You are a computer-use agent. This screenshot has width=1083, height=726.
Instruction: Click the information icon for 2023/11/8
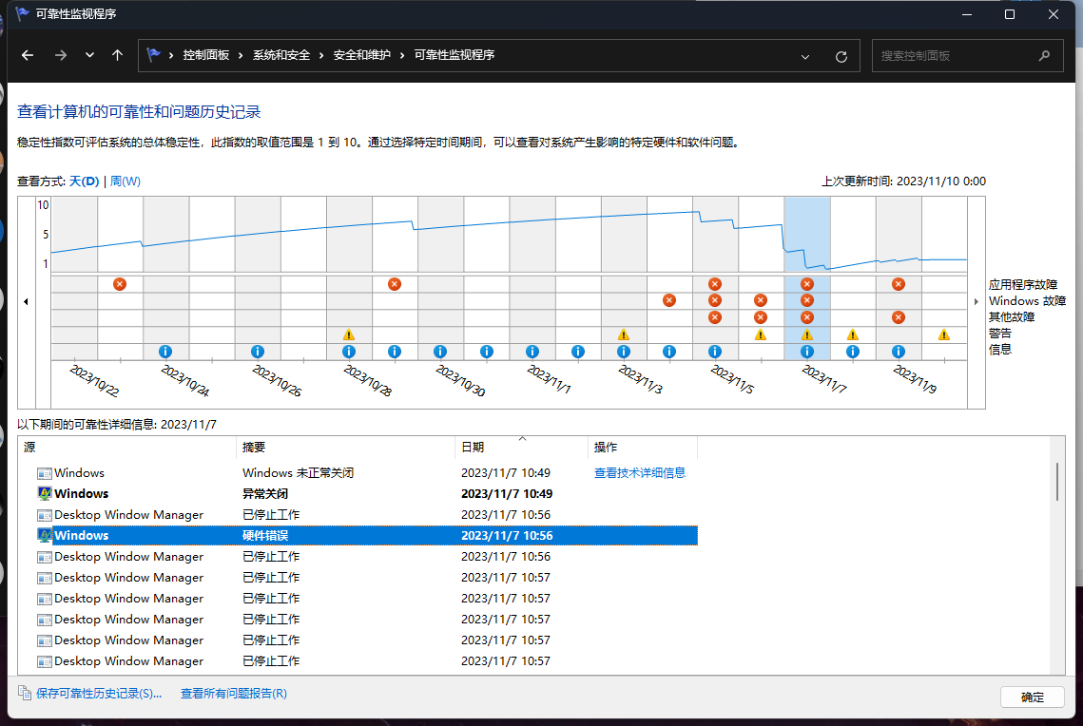(853, 352)
